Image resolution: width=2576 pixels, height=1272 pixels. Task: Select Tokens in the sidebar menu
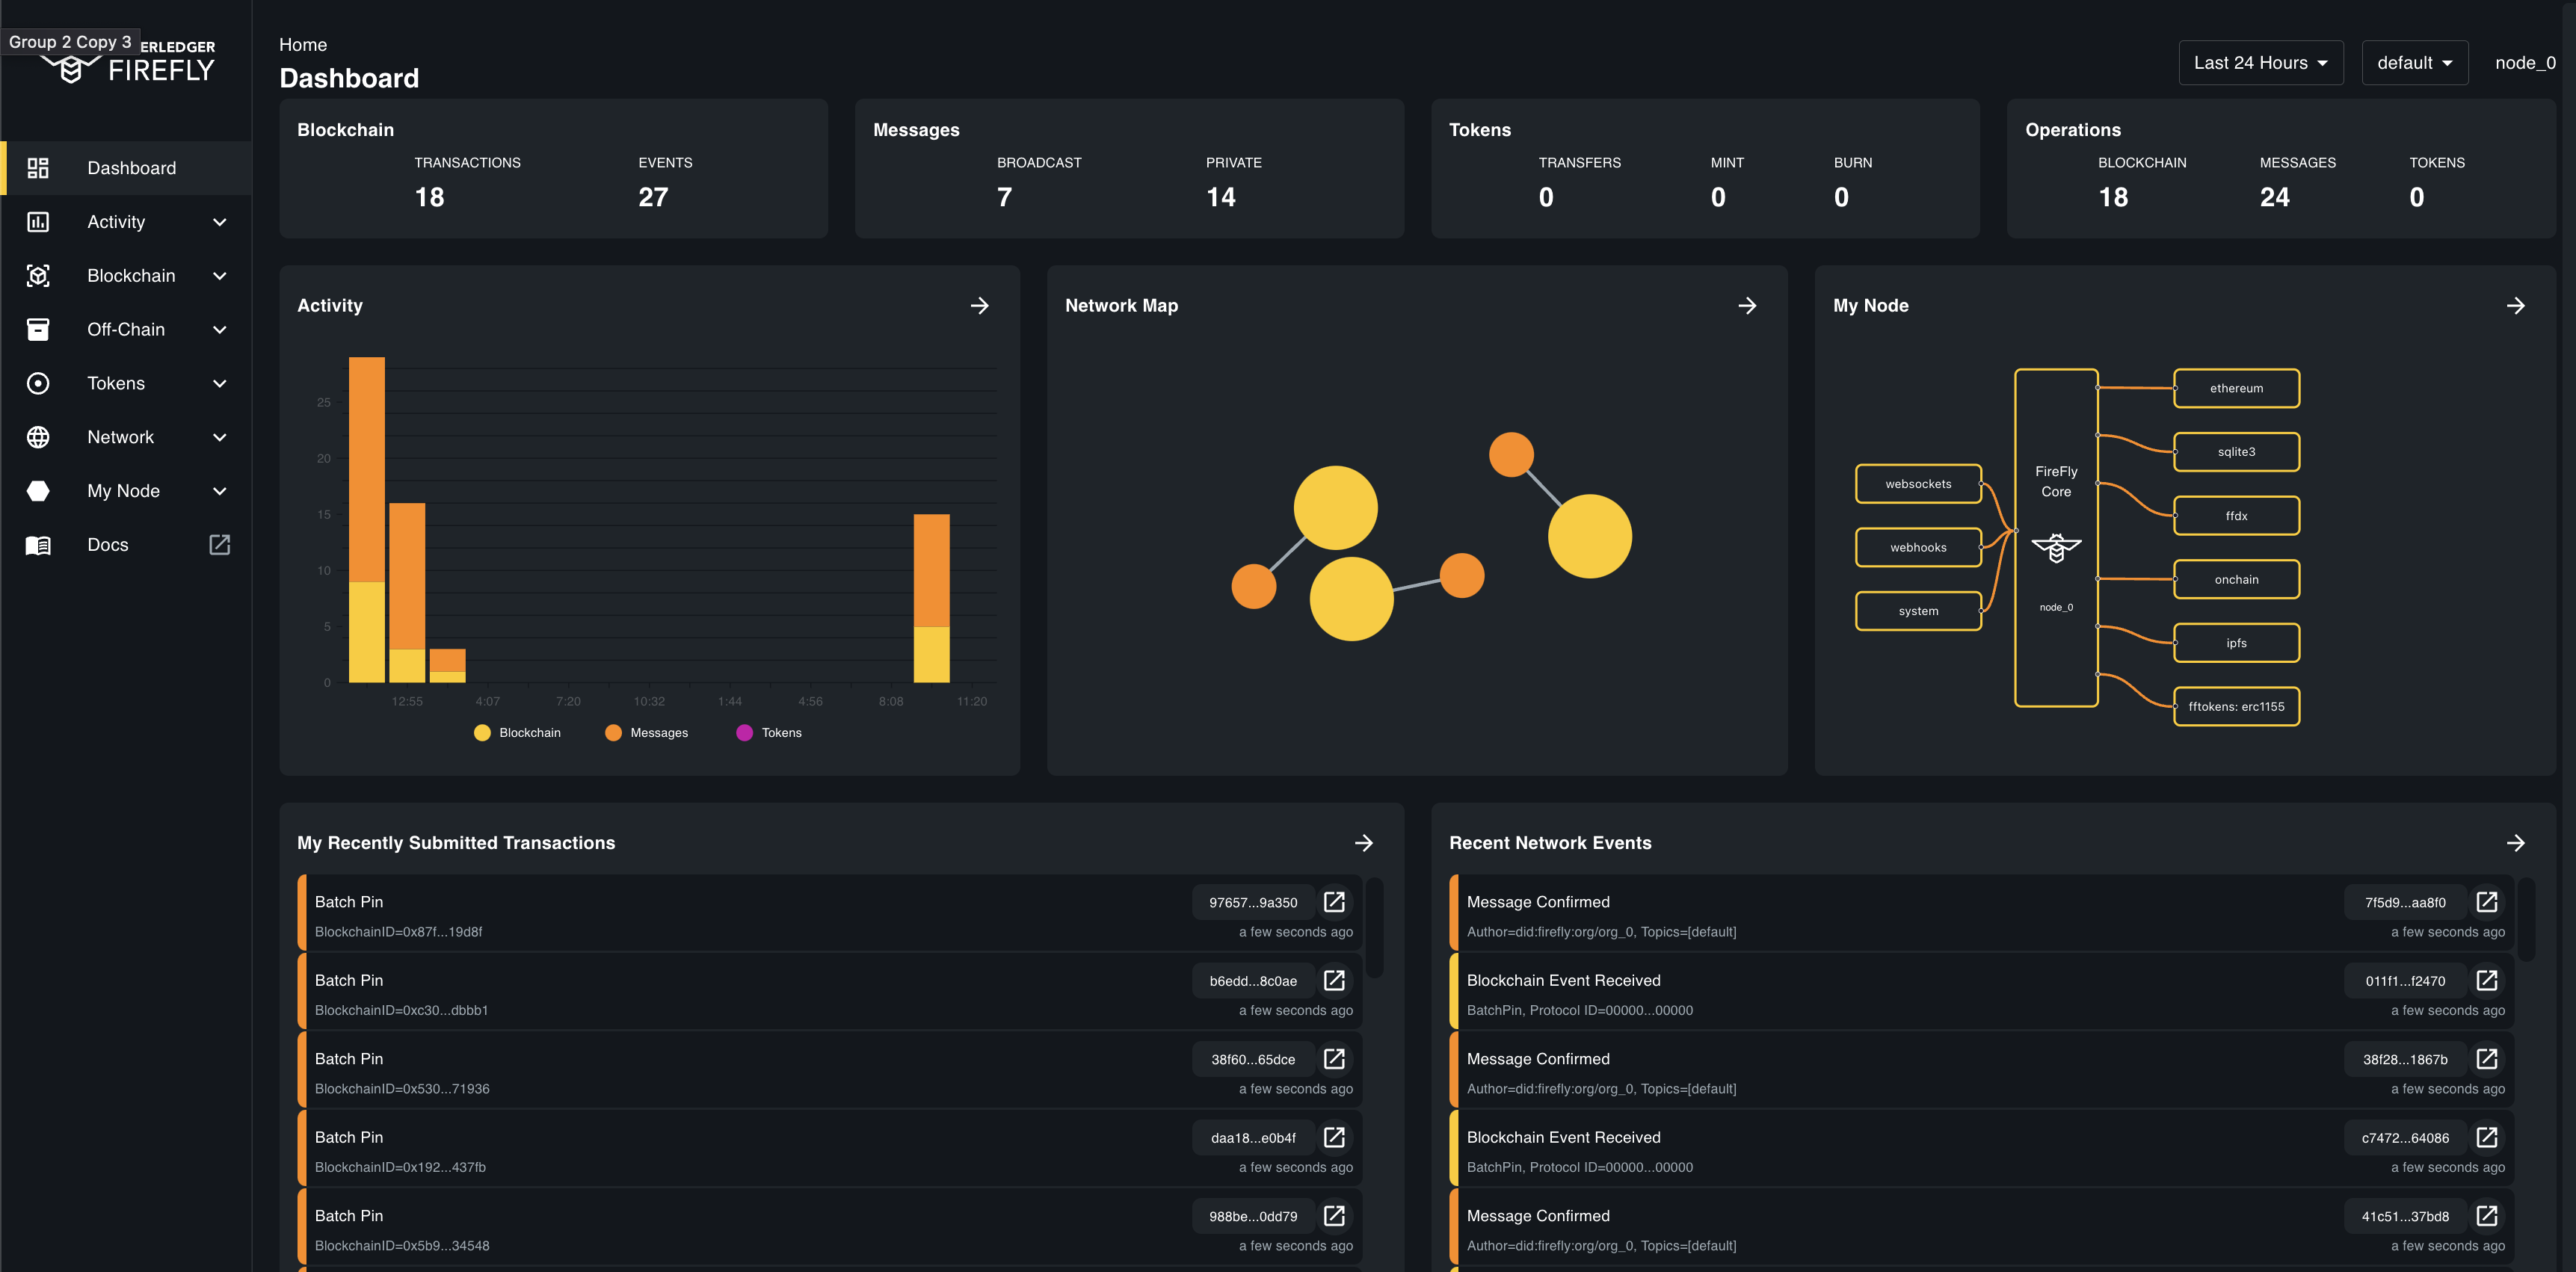[x=116, y=383]
